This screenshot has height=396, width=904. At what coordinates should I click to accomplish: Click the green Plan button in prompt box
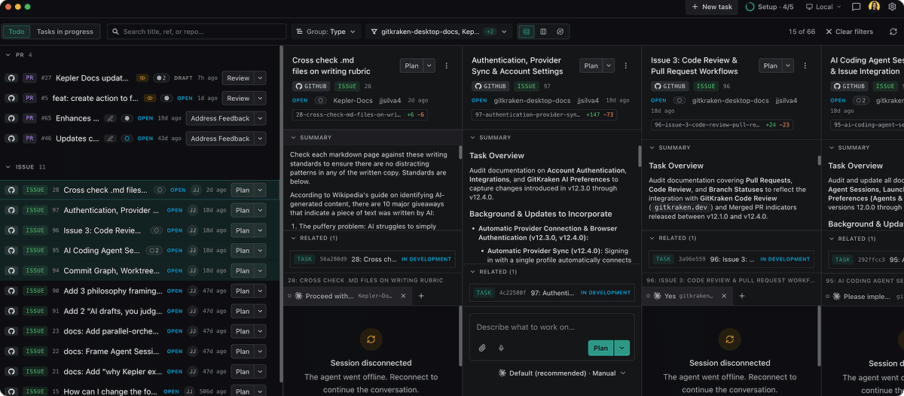[601, 348]
